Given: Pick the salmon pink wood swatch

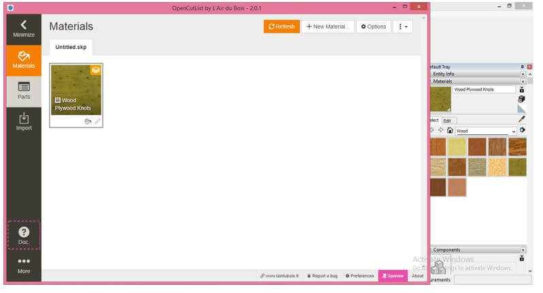Looking at the screenshot, I should (457, 187).
